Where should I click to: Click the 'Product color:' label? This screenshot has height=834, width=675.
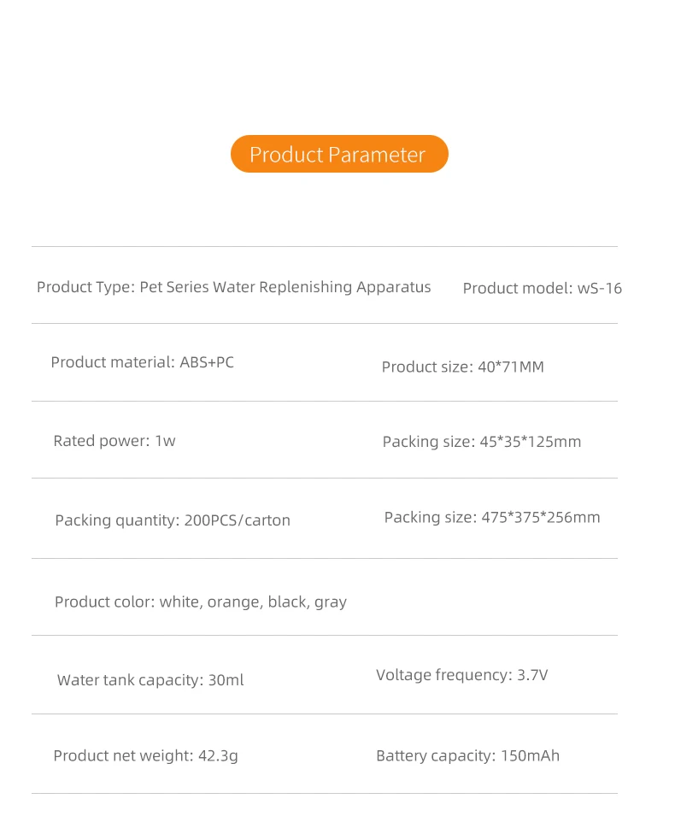click(x=104, y=602)
